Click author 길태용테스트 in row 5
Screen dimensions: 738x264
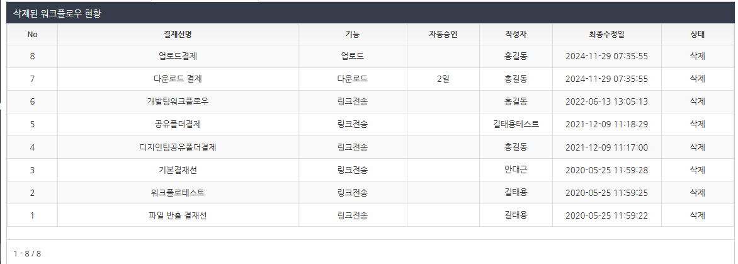tap(515, 124)
